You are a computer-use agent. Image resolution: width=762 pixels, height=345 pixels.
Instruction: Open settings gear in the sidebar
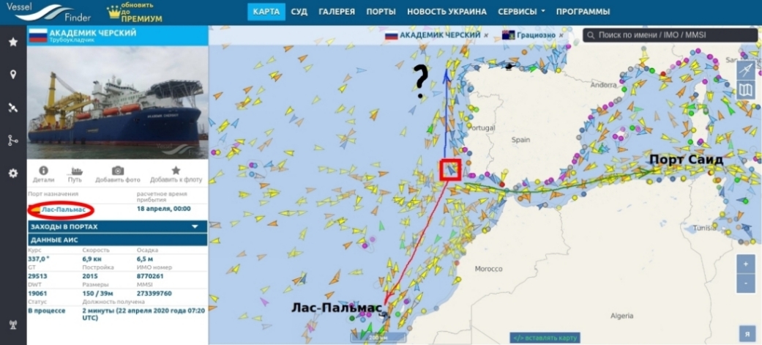[13, 173]
